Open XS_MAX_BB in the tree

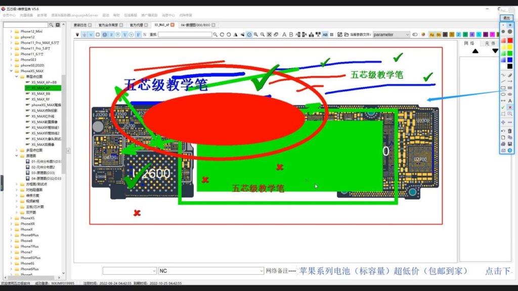coord(40,93)
